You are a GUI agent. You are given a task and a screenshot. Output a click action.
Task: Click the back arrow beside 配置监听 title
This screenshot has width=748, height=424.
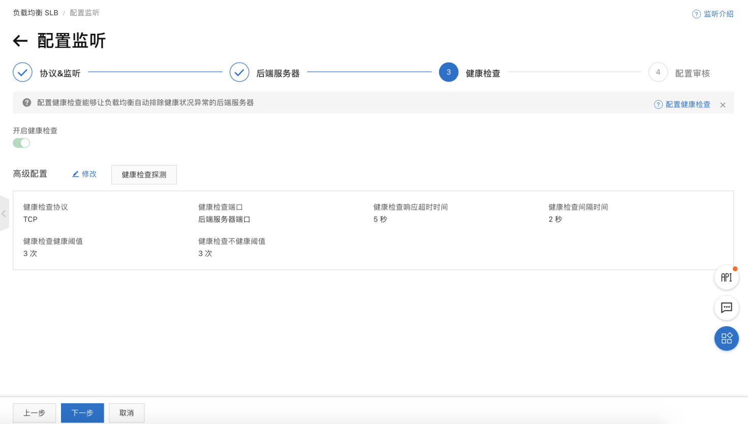[20, 41]
